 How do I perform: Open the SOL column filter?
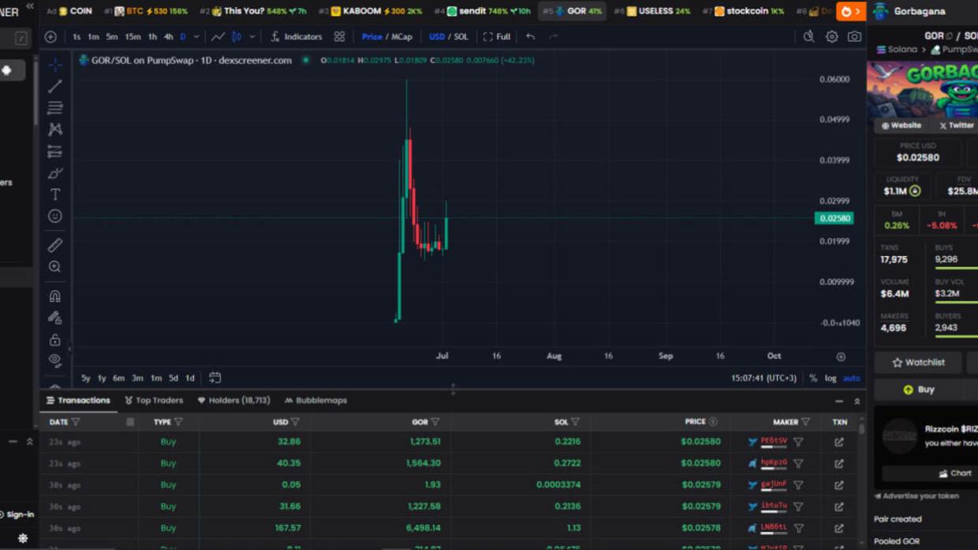tap(575, 422)
